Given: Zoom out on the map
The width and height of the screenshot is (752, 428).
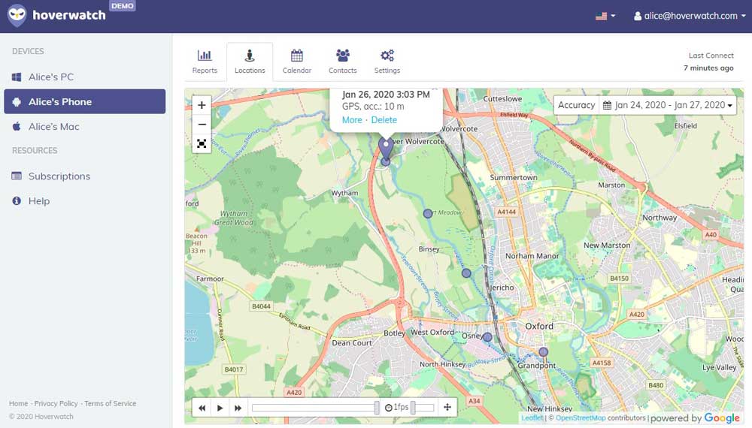Looking at the screenshot, I should [202, 125].
